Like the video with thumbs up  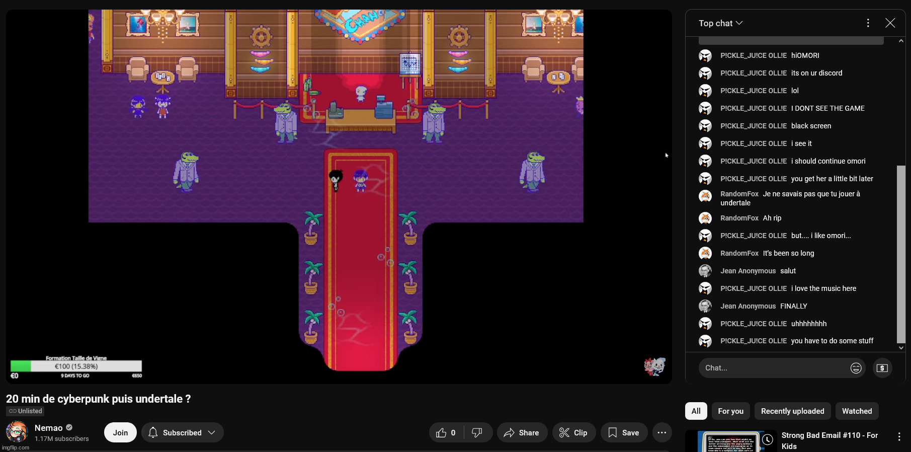tap(446, 433)
